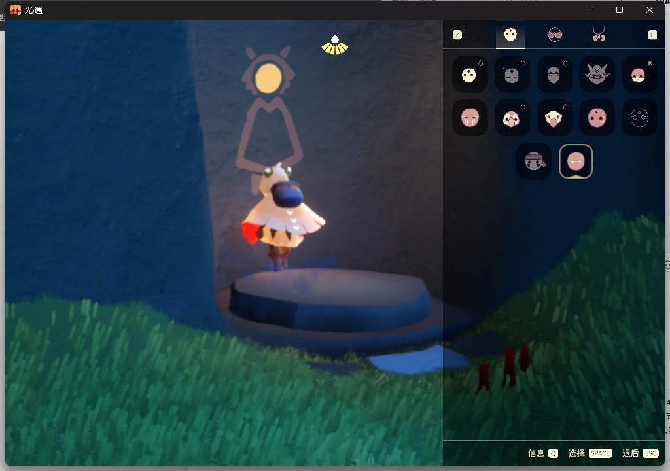The height and width of the screenshot is (471, 670).
Task: Equip the gray closed-eyes mask
Action: coord(512,75)
